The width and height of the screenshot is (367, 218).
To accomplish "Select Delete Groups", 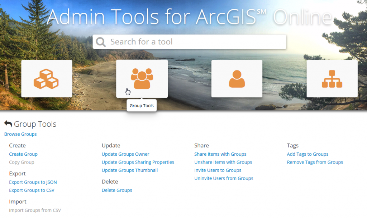I will 117,190.
